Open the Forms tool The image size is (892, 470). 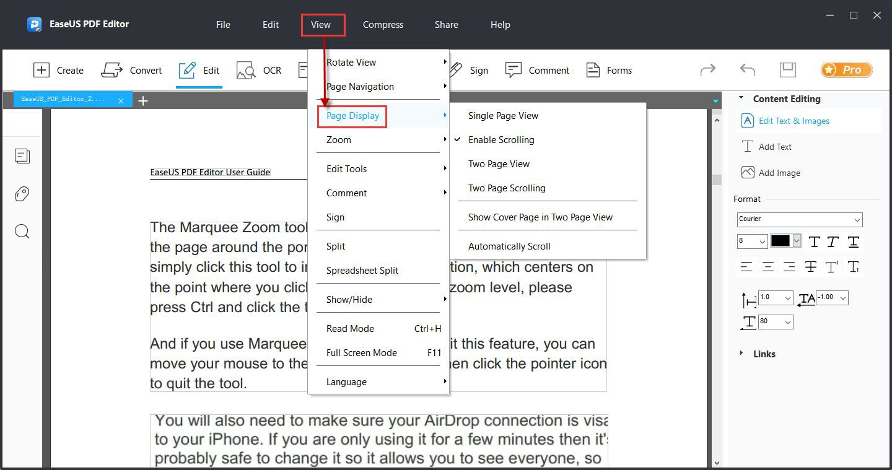tap(609, 70)
